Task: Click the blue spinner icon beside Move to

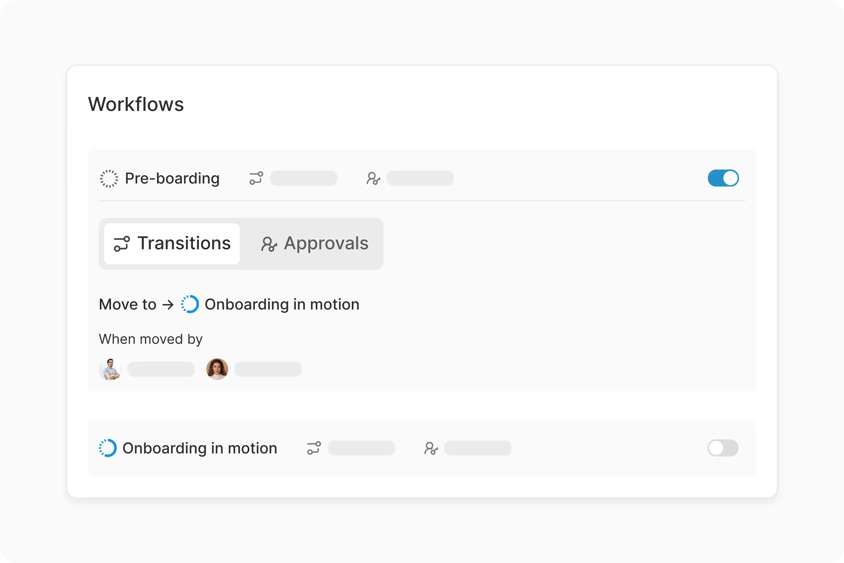Action: 190,304
